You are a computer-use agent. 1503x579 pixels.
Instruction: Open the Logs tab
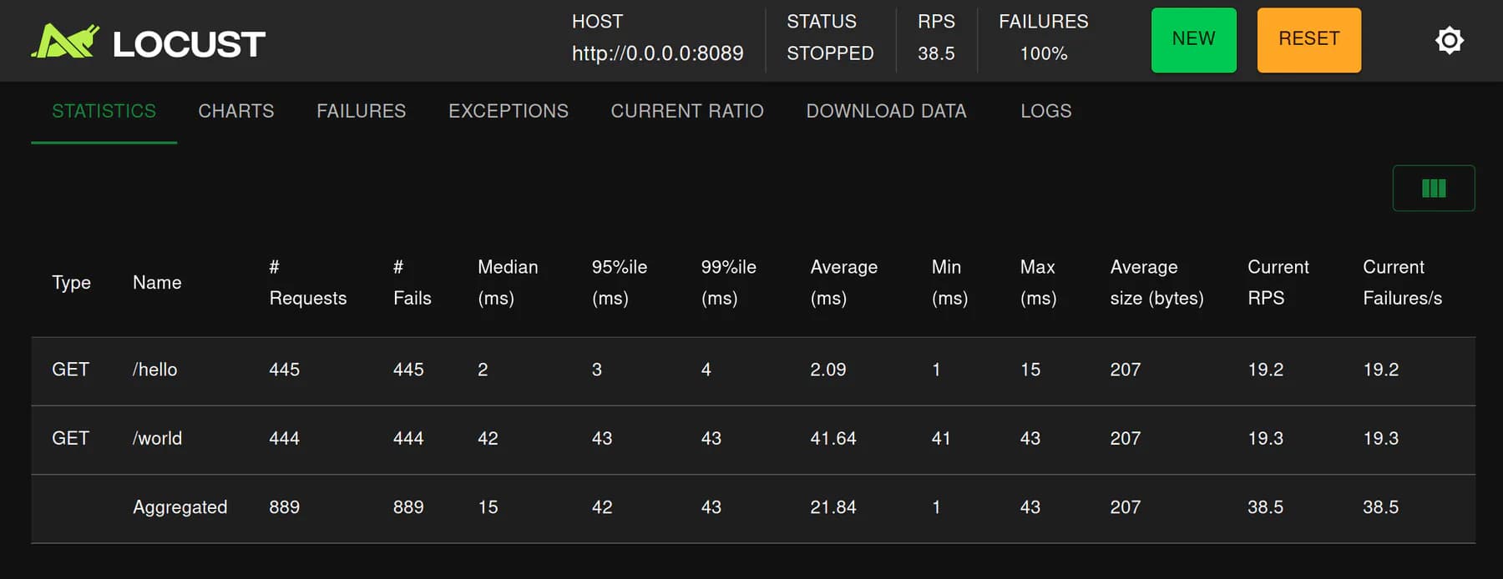coord(1045,112)
